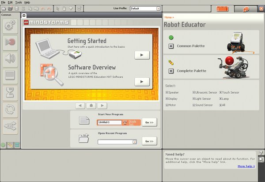Redo action in toolbar
The height and width of the screenshot is (182, 265).
click(x=49, y=8)
